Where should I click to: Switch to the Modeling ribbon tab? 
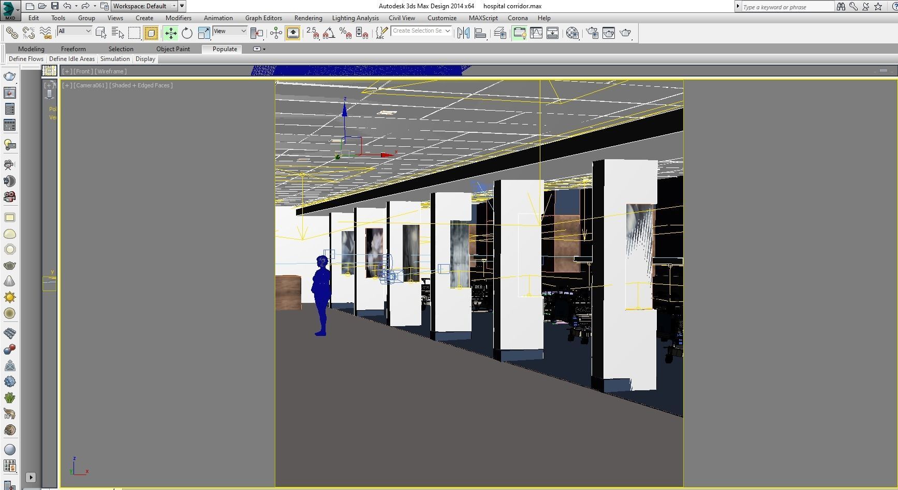(x=31, y=49)
